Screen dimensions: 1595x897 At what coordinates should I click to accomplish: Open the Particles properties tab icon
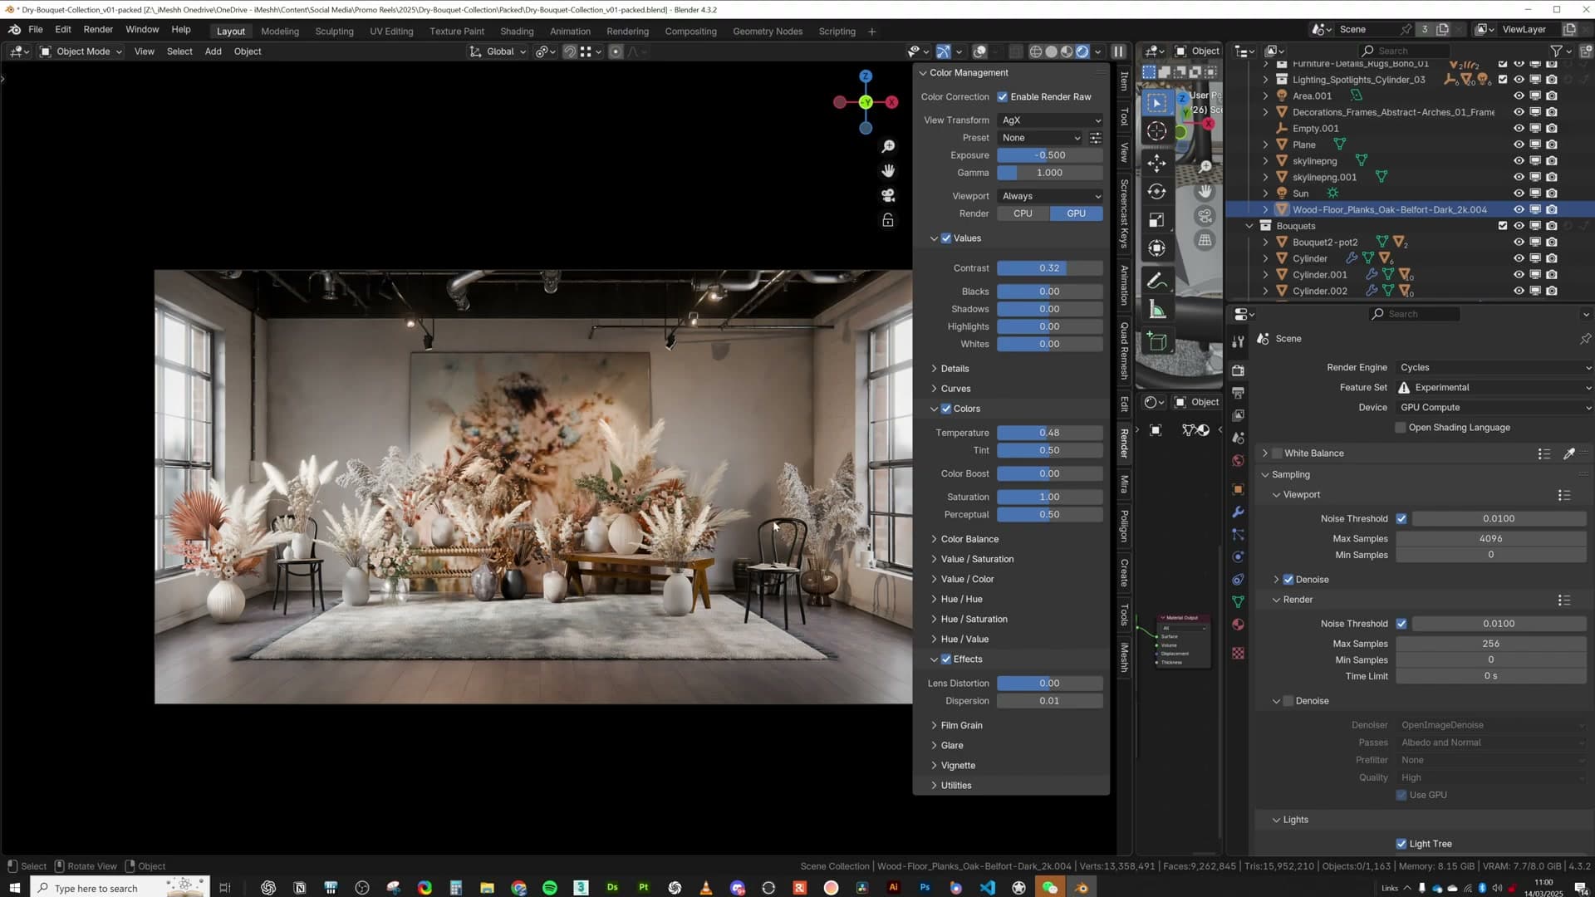[x=1238, y=534]
